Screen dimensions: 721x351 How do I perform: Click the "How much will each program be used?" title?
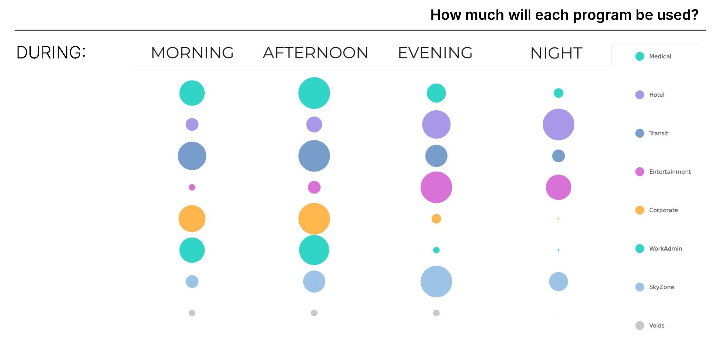tap(564, 15)
